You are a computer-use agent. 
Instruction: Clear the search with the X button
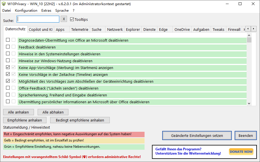(64, 19)
